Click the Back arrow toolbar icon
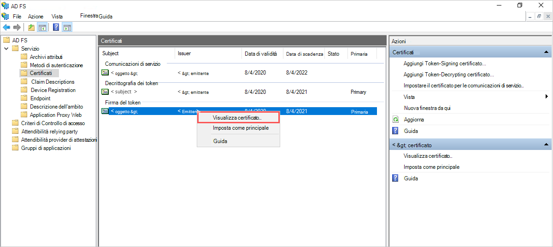 pyautogui.click(x=6, y=27)
